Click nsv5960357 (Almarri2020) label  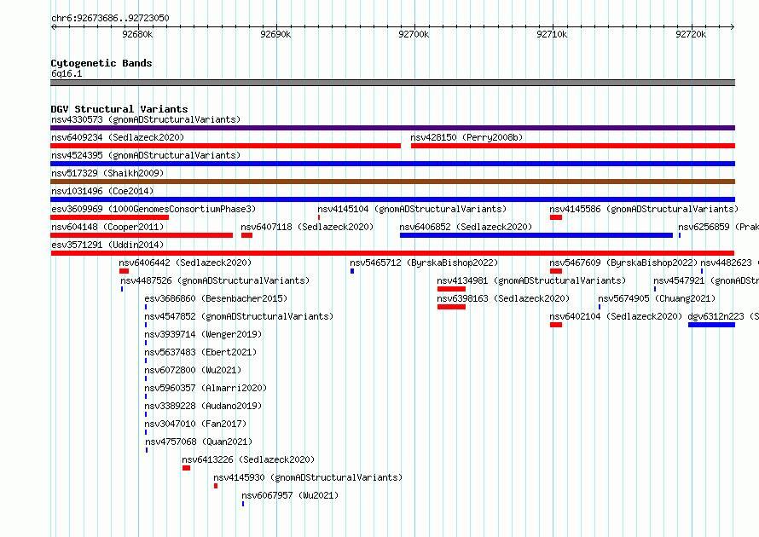coord(206,388)
